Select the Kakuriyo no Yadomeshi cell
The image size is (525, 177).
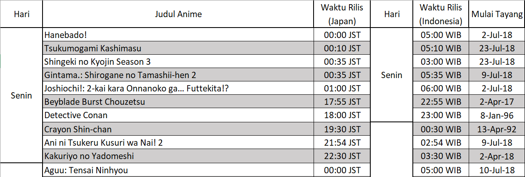178,156
